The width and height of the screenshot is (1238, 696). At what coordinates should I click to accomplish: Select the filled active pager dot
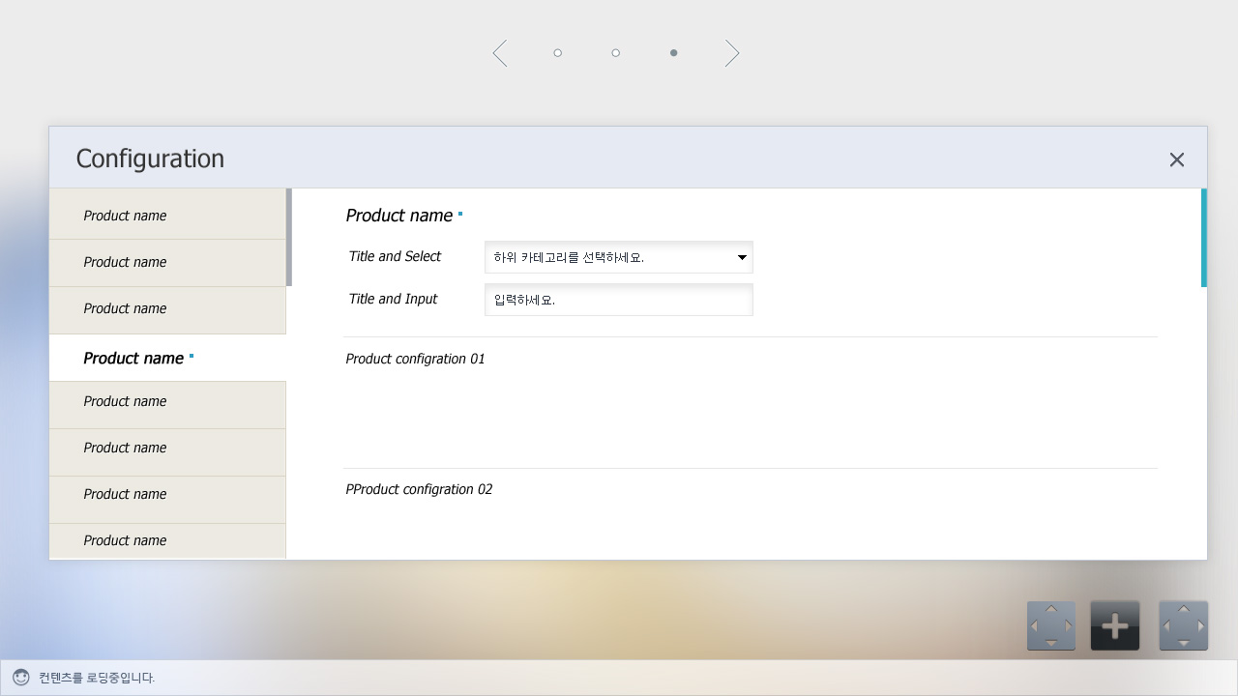673,53
